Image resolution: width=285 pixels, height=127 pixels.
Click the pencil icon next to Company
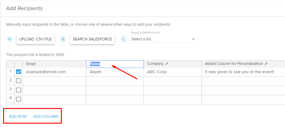pos(167,64)
